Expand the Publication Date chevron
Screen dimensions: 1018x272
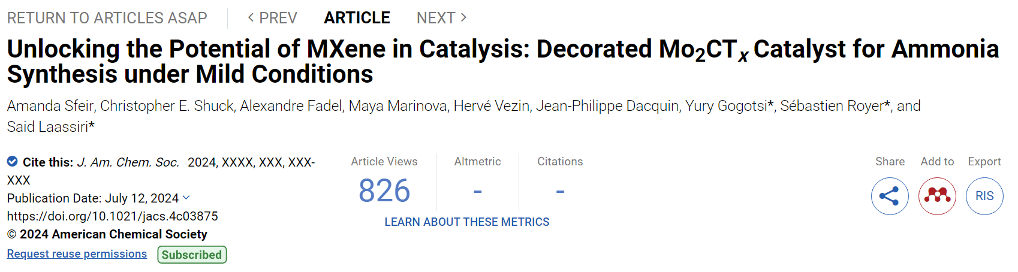[x=186, y=198]
